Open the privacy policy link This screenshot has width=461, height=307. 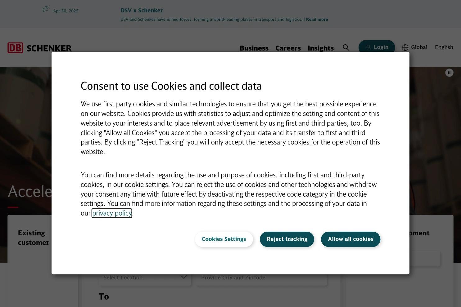[112, 213]
